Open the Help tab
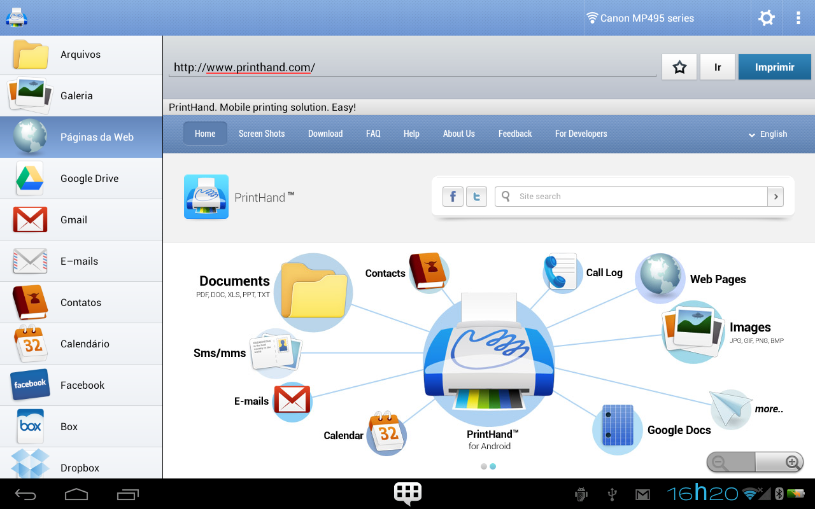Viewport: 815px width, 509px height. click(411, 134)
